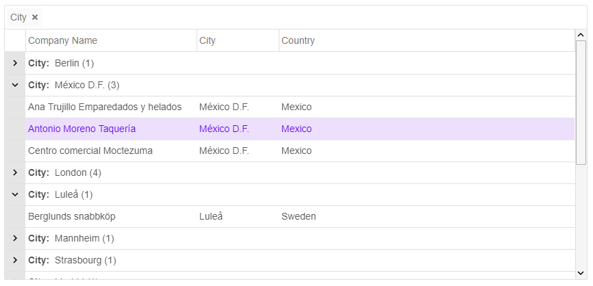Expand the Mannheim city group
The width and height of the screenshot is (593, 286).
15,238
